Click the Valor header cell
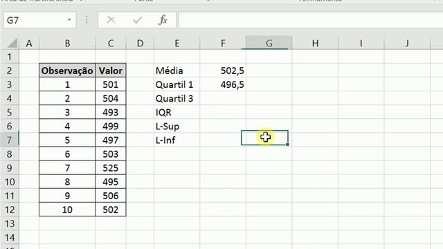The image size is (443, 249). pyautogui.click(x=111, y=71)
